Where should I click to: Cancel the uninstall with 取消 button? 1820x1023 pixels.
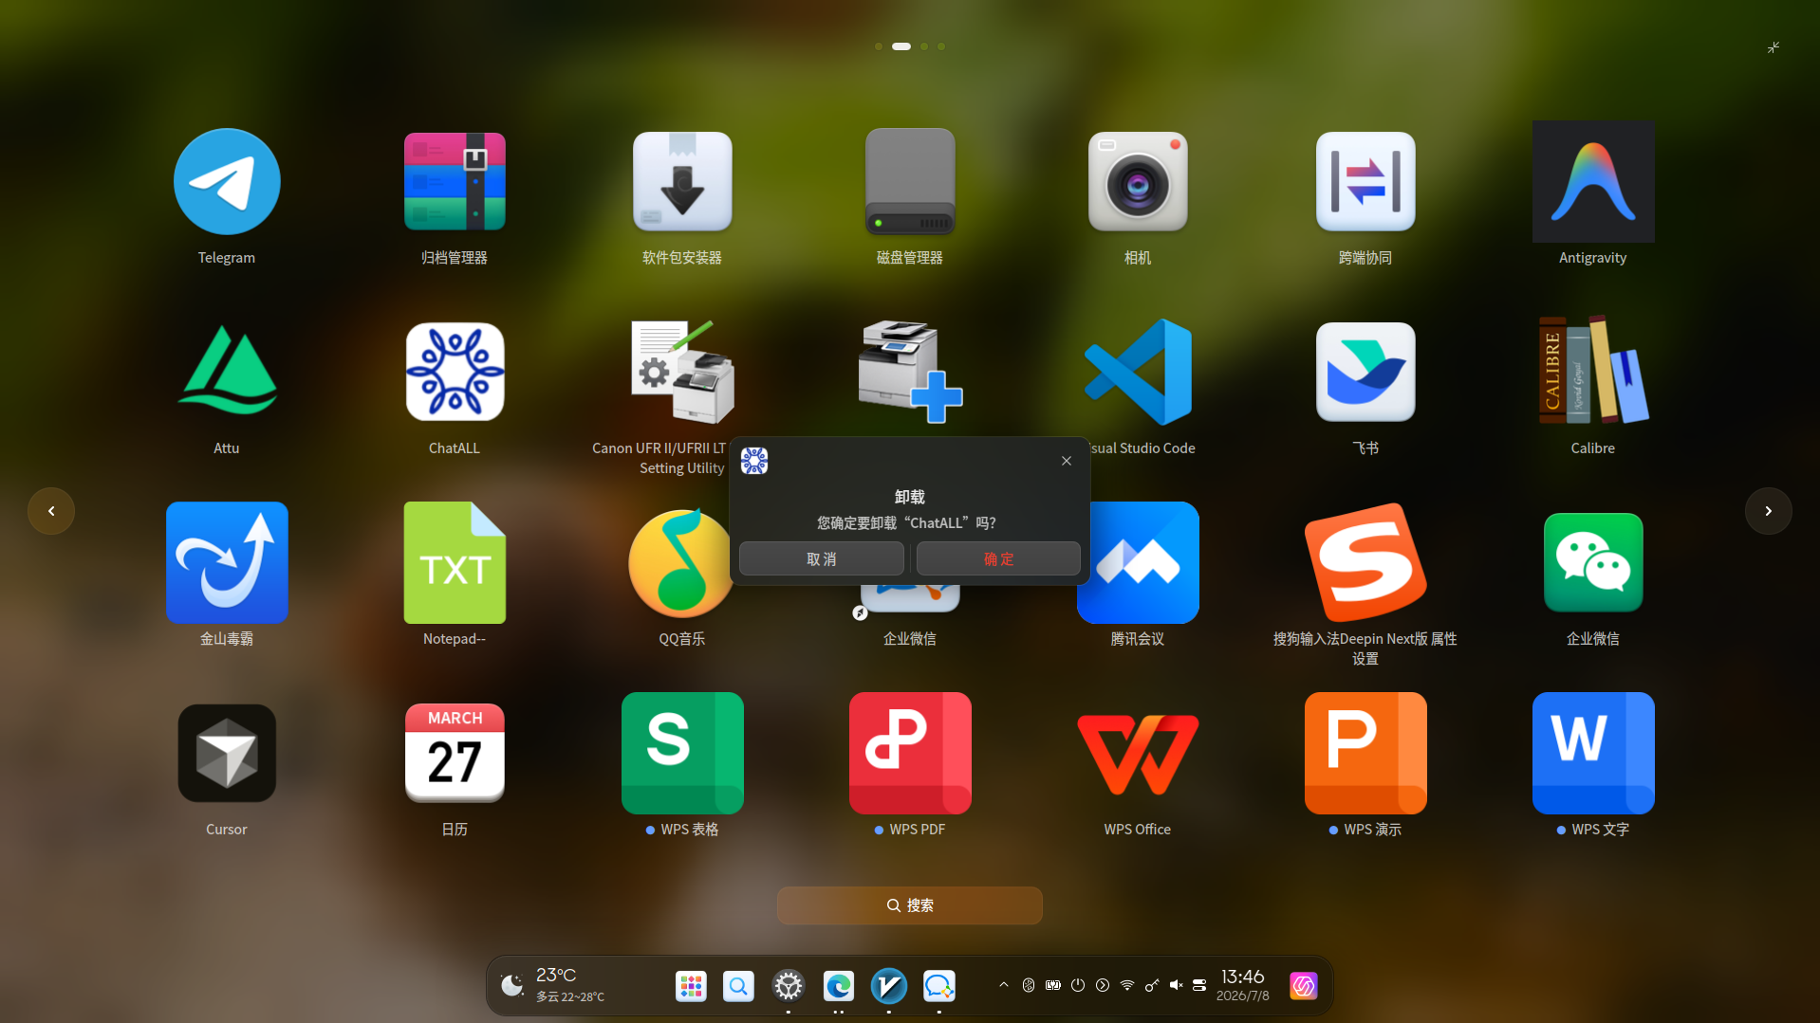pos(822,559)
